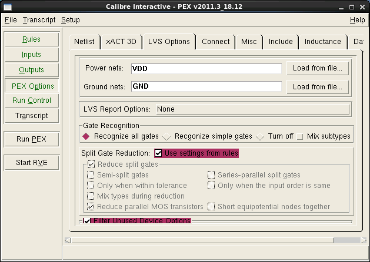Image resolution: width=370 pixels, height=262 pixels.
Task: Toggle Semi-split gates checkbox
Action: [91, 175]
